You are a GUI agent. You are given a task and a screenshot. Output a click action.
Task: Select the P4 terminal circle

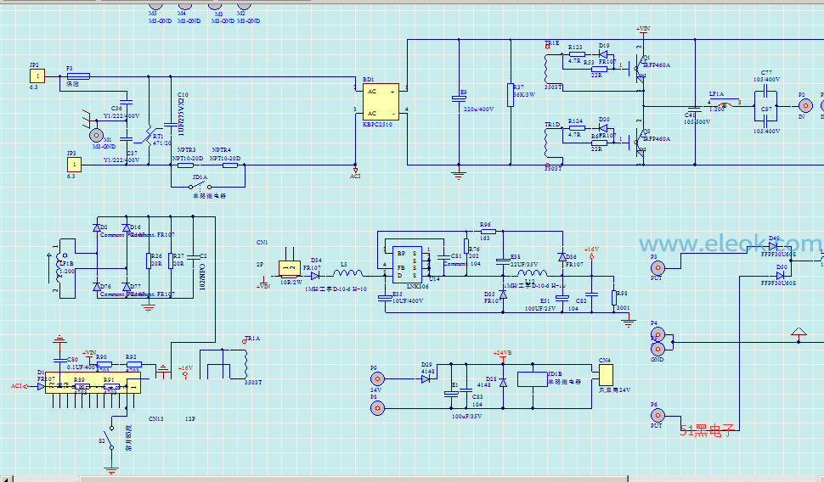(658, 334)
